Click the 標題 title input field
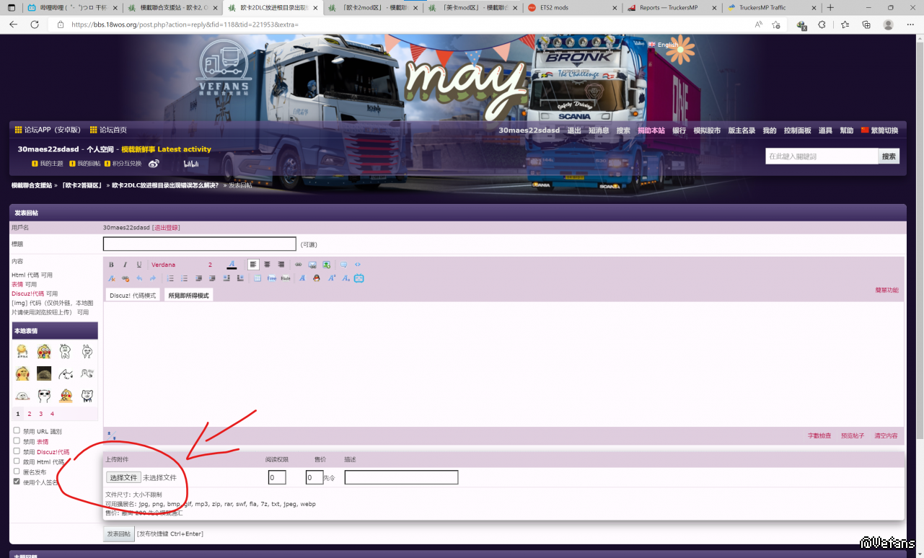Screen dimensions: 924x558 pyautogui.click(x=199, y=244)
